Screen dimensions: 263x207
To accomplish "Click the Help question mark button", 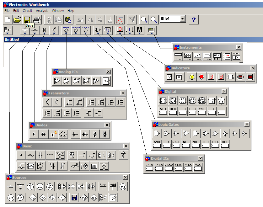I will point(194,20).
